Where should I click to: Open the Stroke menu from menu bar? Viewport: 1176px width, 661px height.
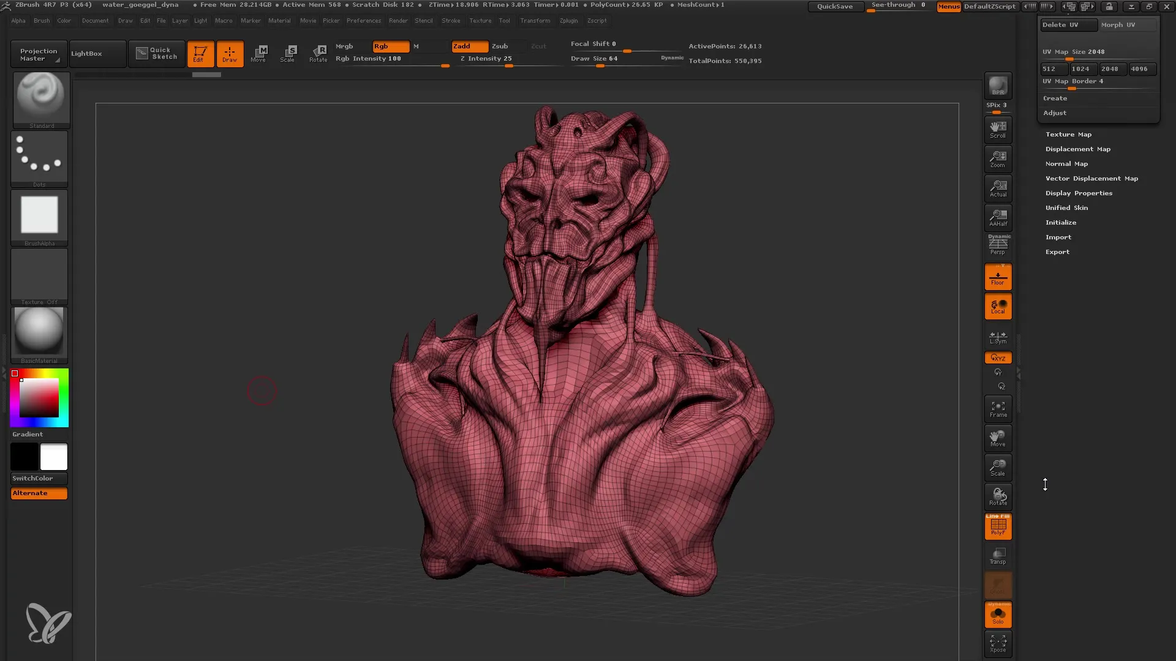point(451,20)
